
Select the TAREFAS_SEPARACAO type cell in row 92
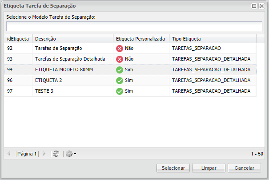[197, 48]
